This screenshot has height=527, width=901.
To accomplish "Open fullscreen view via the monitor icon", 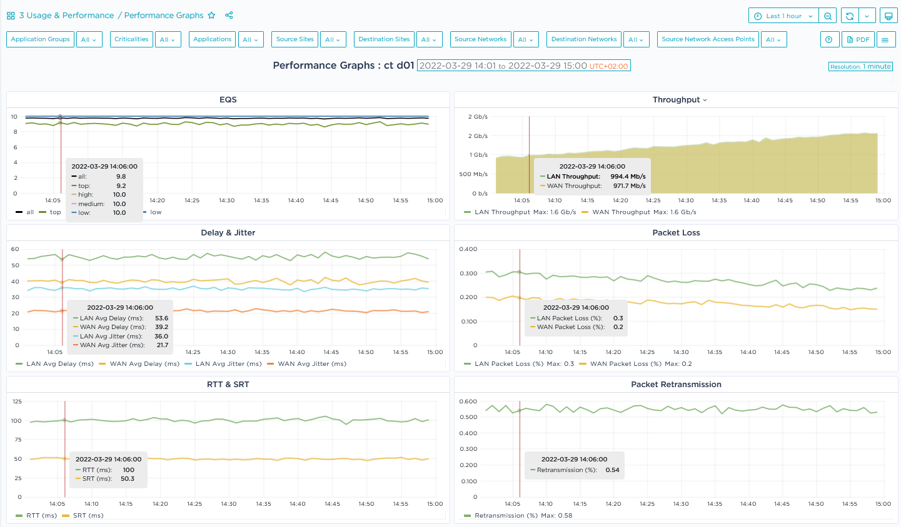I will [888, 15].
